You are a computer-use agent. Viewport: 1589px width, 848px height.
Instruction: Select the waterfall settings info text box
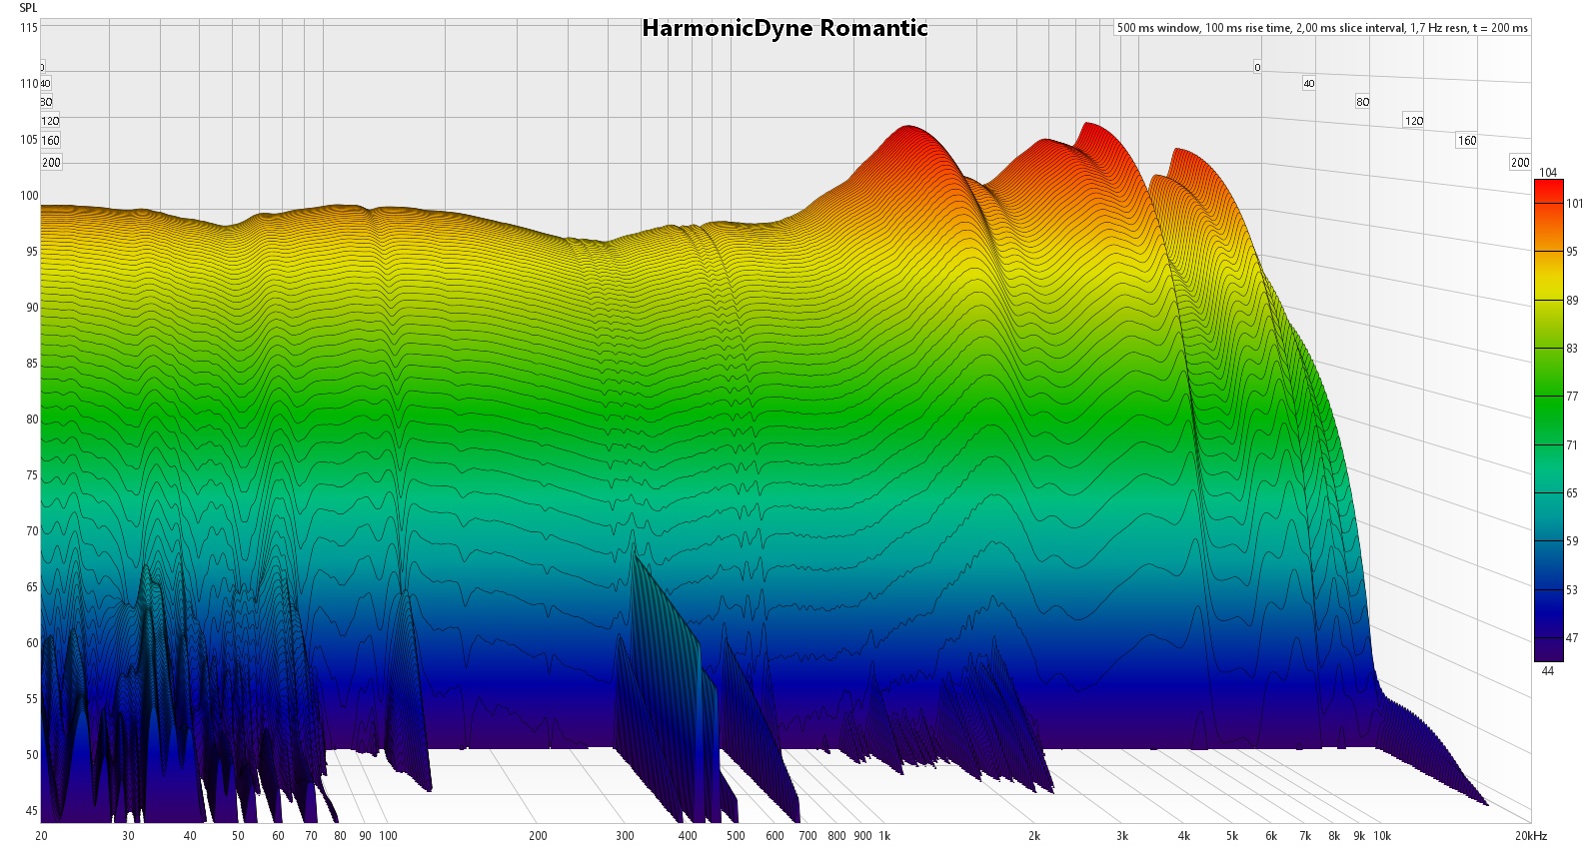[1322, 28]
